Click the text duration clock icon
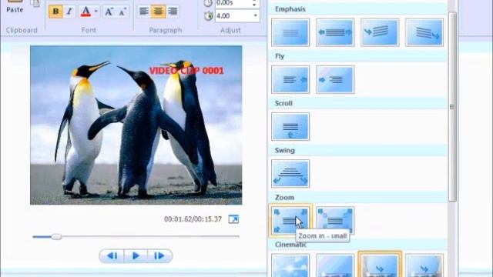The image size is (493, 277). (208, 15)
